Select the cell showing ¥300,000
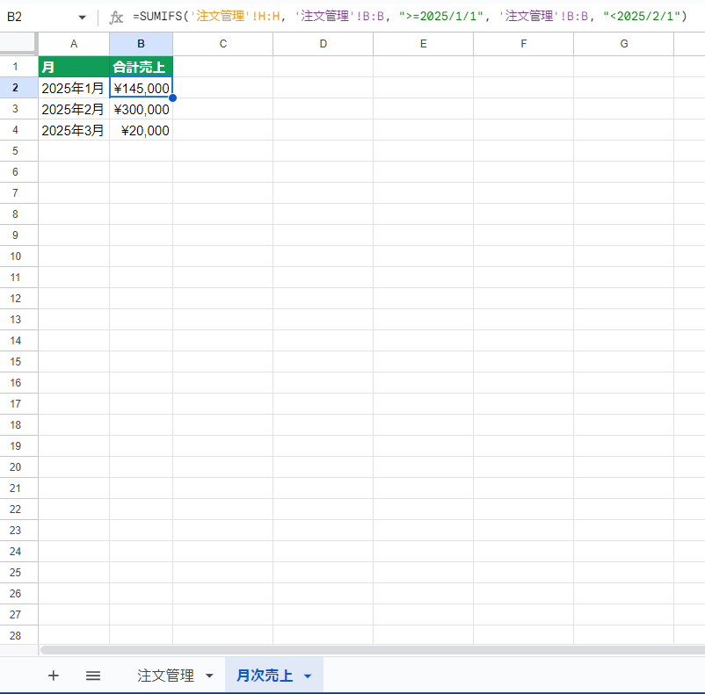 click(141, 109)
